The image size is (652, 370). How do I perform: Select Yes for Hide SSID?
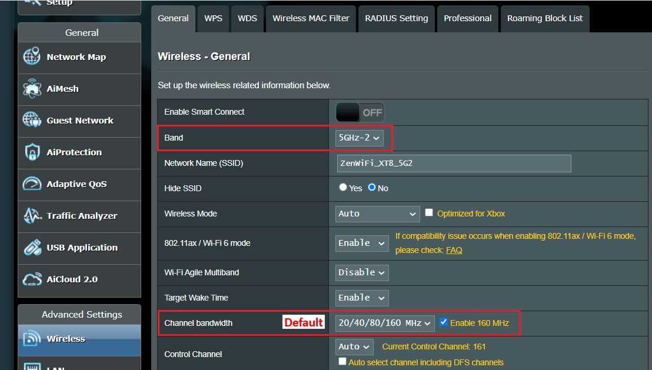(x=342, y=188)
